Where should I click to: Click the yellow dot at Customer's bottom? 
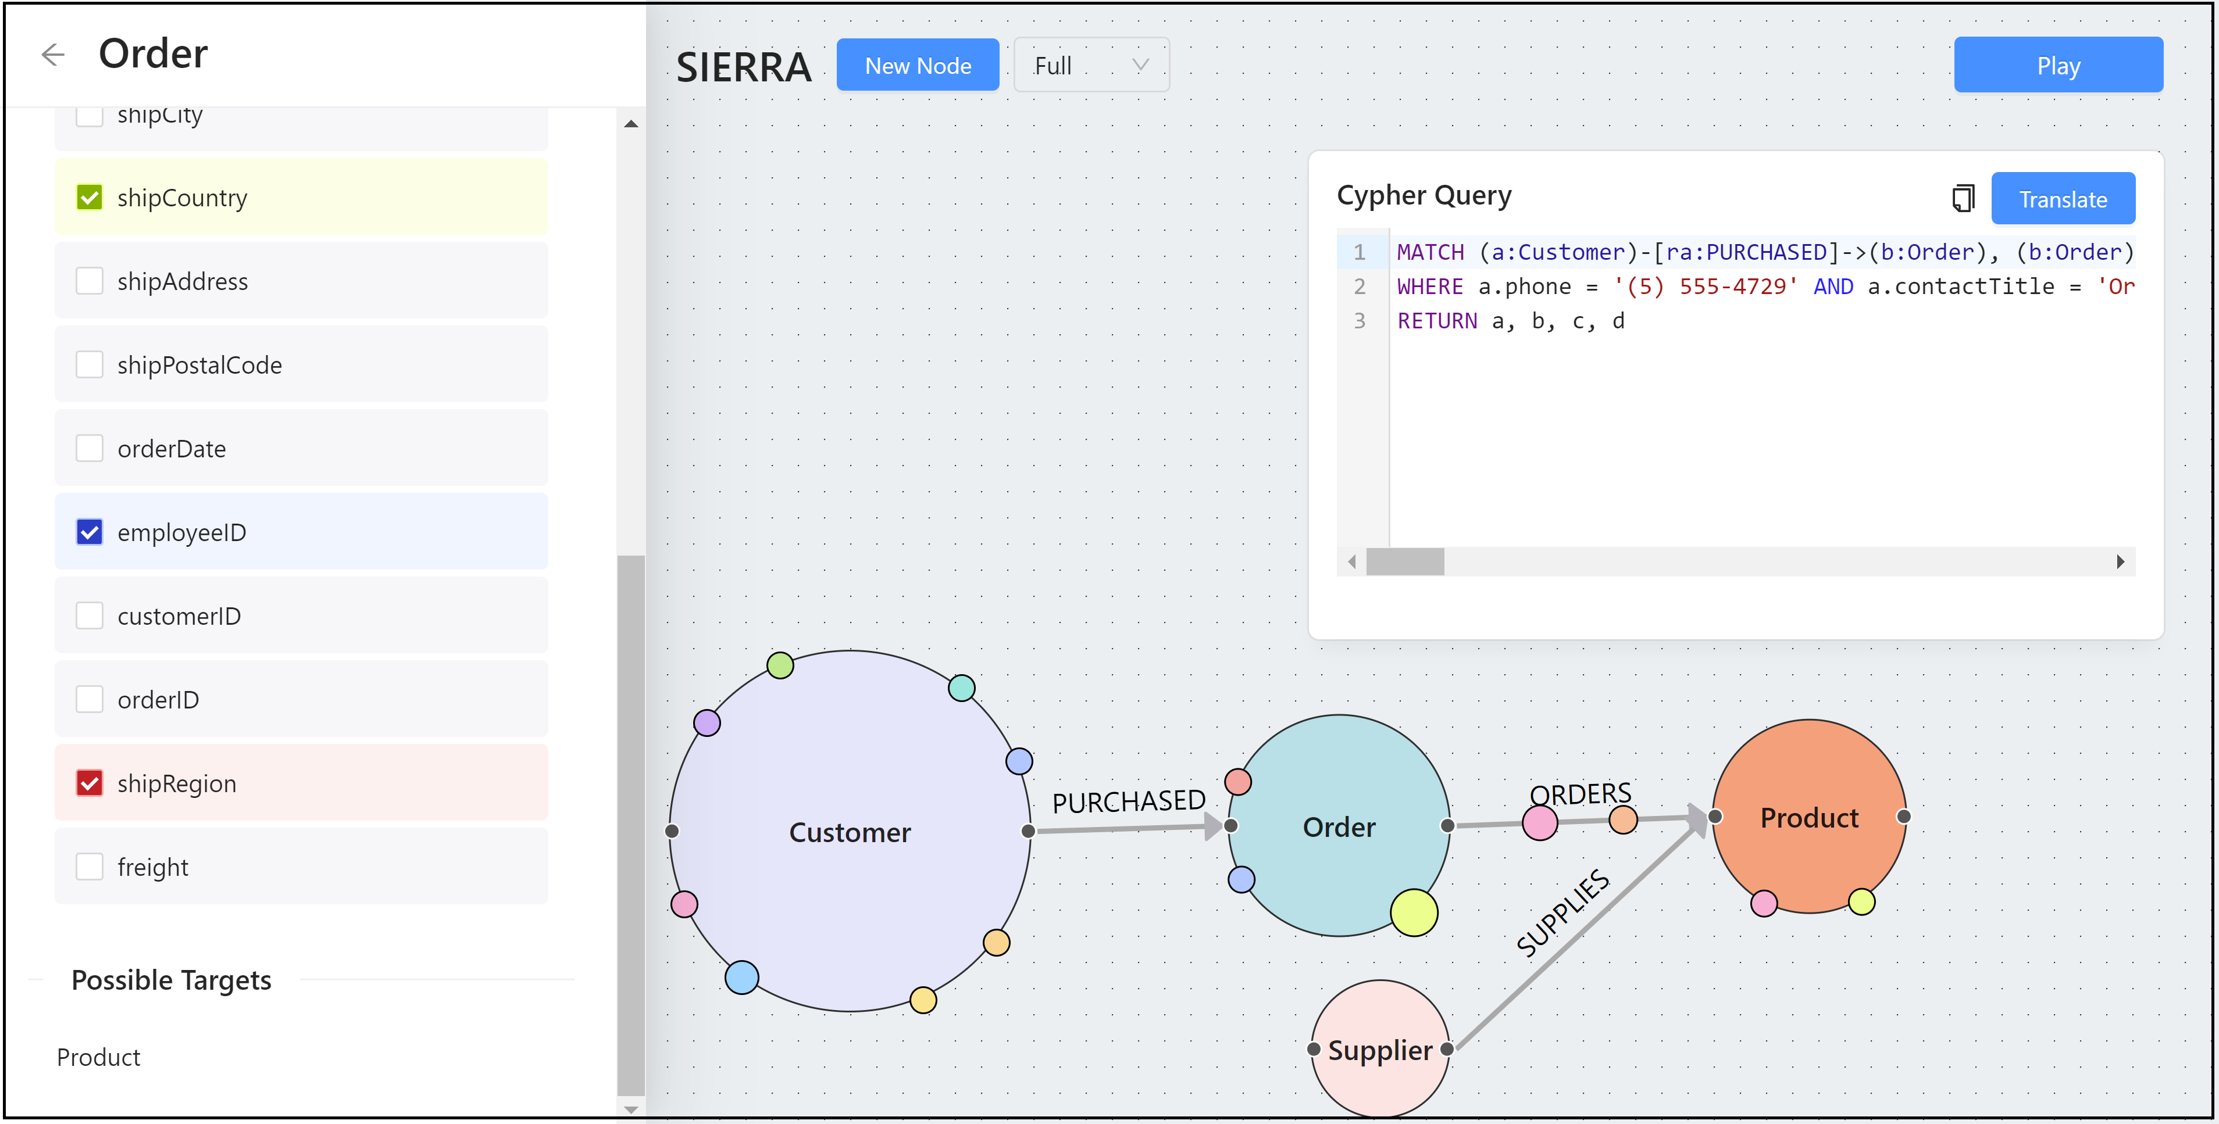(923, 1000)
